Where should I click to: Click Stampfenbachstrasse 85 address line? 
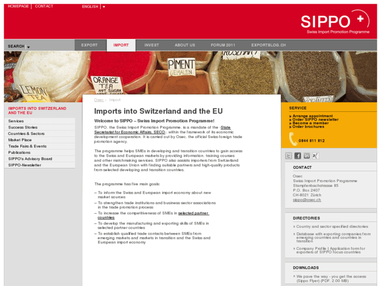click(x=315, y=185)
